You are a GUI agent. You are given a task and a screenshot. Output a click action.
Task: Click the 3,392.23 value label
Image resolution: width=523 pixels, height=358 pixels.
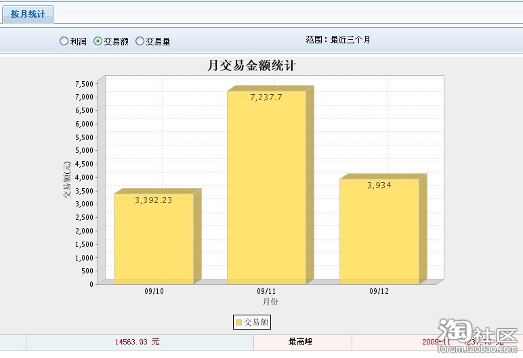click(153, 200)
